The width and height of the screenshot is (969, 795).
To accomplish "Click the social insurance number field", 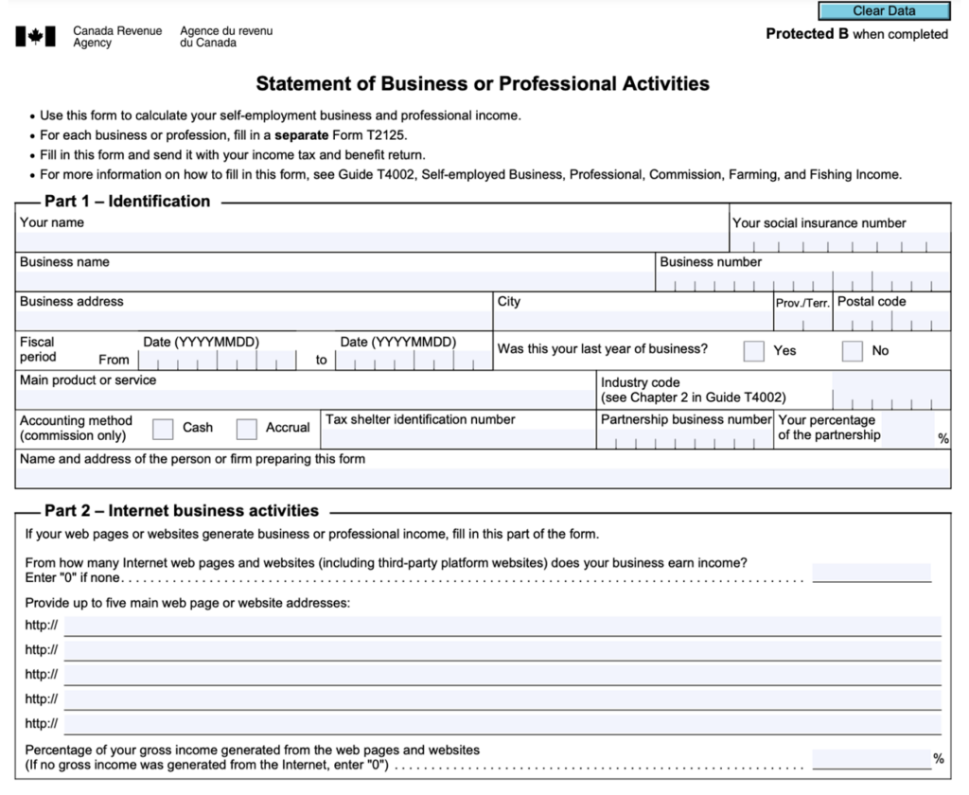I will click(x=840, y=241).
